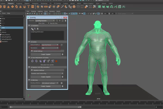Click the add selected meshes plus icon
This screenshot has width=163, height=109.
coord(32,29)
